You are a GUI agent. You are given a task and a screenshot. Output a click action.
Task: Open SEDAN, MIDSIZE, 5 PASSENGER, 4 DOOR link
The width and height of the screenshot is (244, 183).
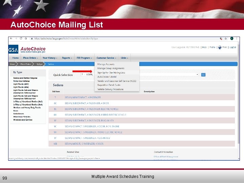tap(84, 144)
